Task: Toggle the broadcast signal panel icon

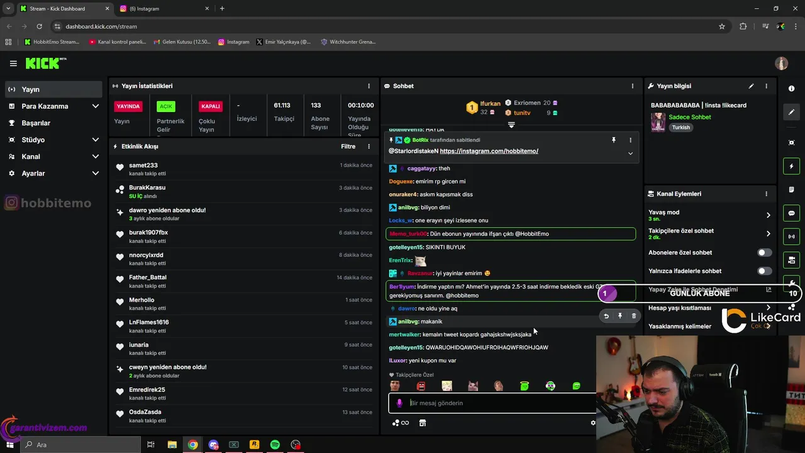Action: [792, 237]
